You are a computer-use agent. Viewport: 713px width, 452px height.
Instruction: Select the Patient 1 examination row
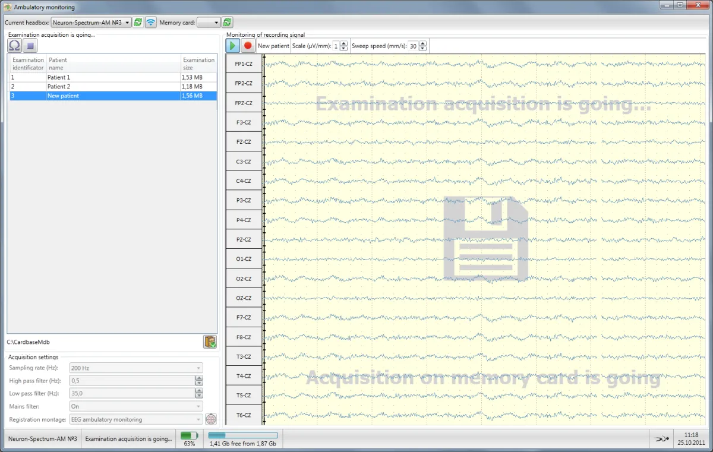pyautogui.click(x=113, y=77)
